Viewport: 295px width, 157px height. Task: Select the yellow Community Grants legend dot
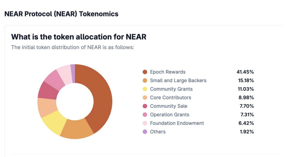click(145, 89)
